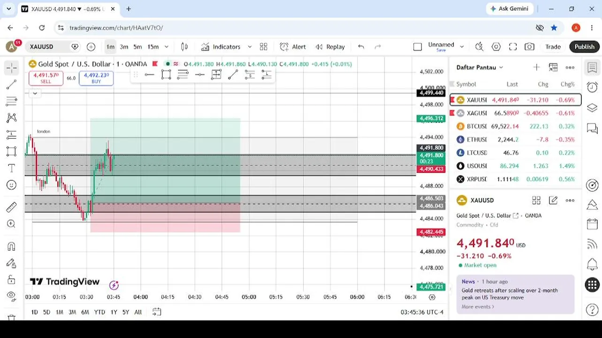
Task: Expand the timeframe interval dropdown
Action: [166, 46]
